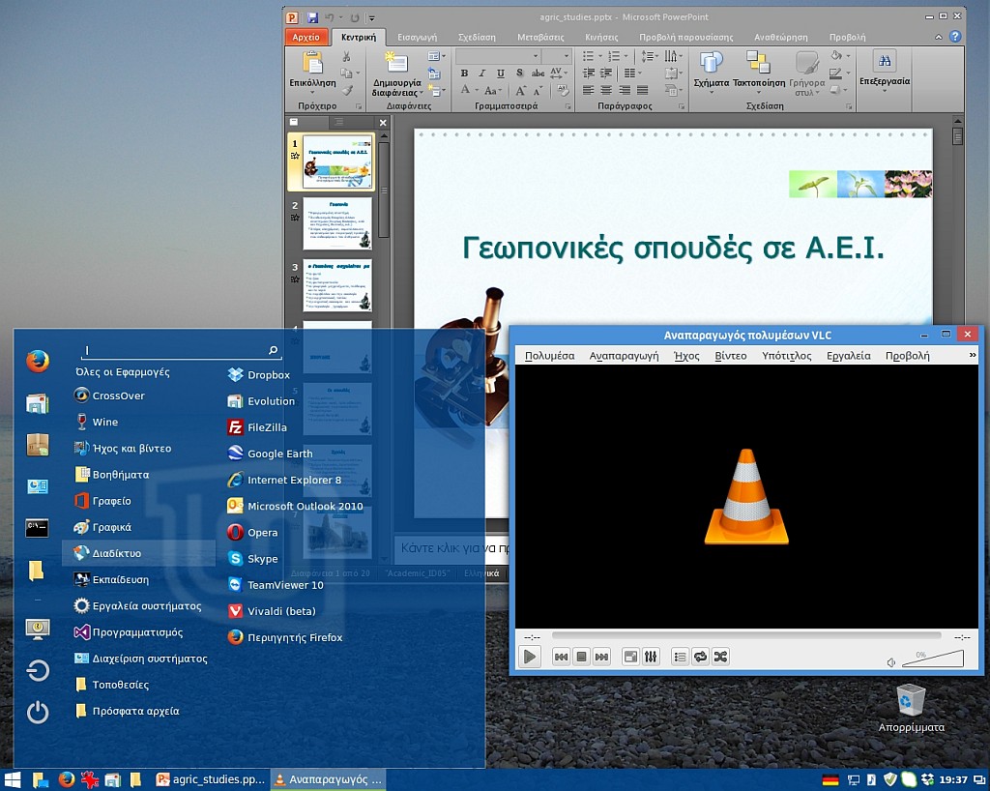Toggle italic formatting in PowerPoint ribbon

pos(482,73)
